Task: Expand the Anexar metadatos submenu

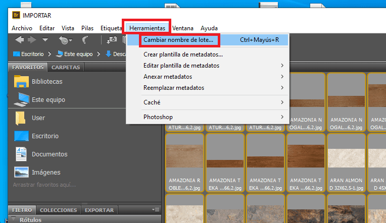Action: [x=208, y=77]
